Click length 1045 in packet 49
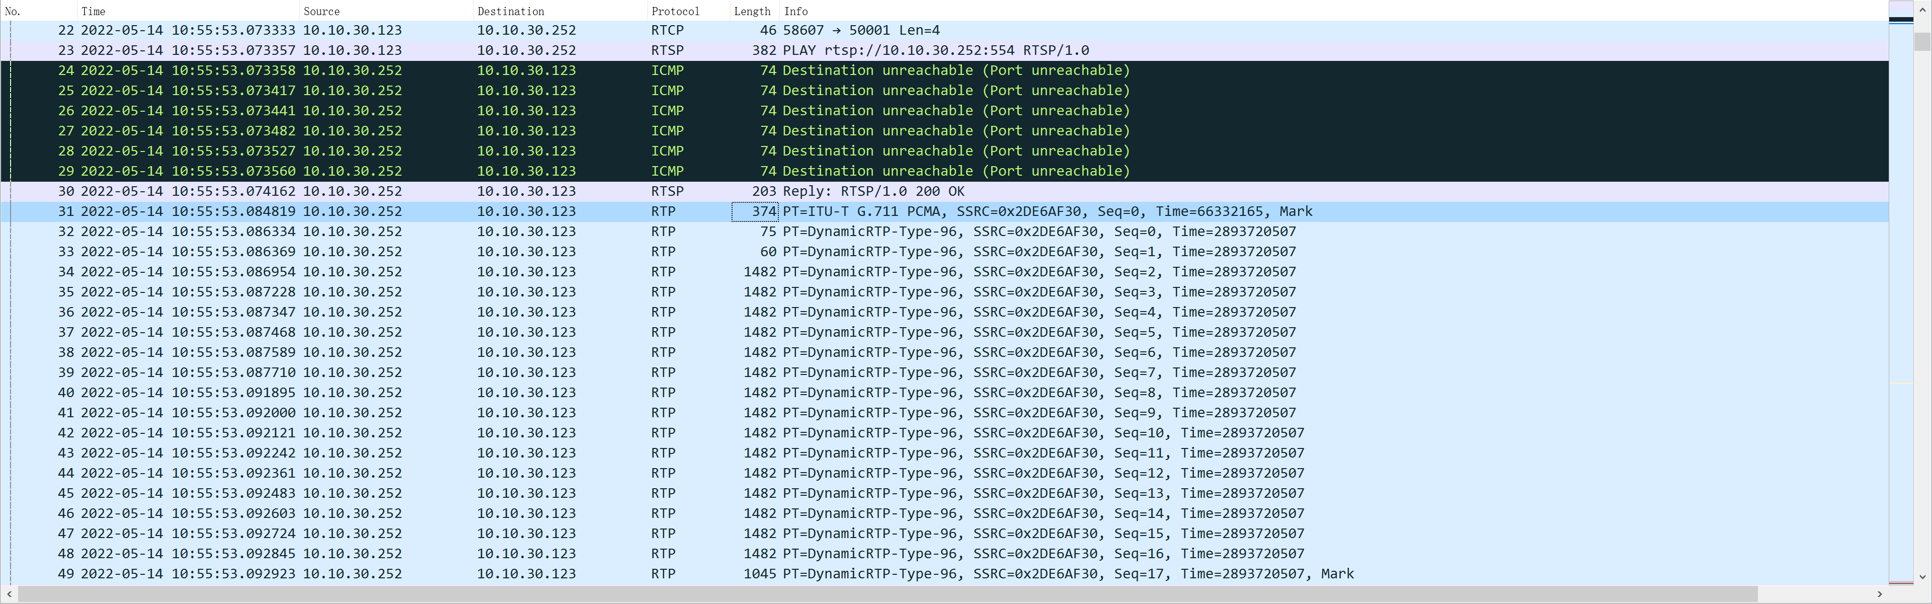Screen dimensions: 1932x604 [x=760, y=574]
